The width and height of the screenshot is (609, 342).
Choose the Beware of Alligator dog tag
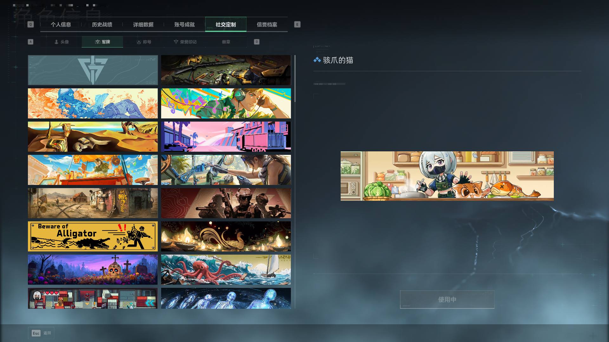point(93,236)
